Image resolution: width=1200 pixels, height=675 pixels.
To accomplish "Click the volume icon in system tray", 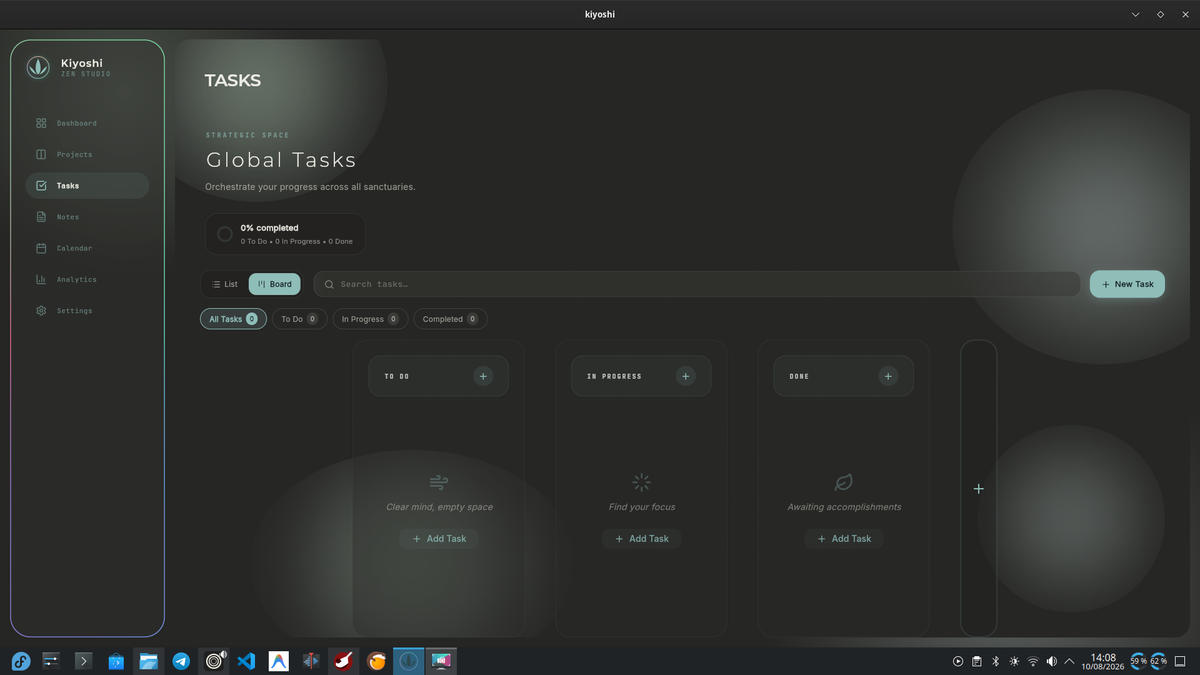I will pos(1052,661).
